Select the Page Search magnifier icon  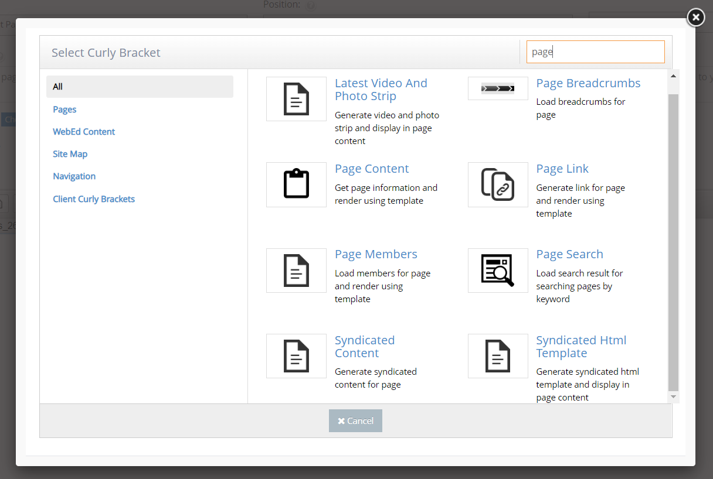point(498,271)
